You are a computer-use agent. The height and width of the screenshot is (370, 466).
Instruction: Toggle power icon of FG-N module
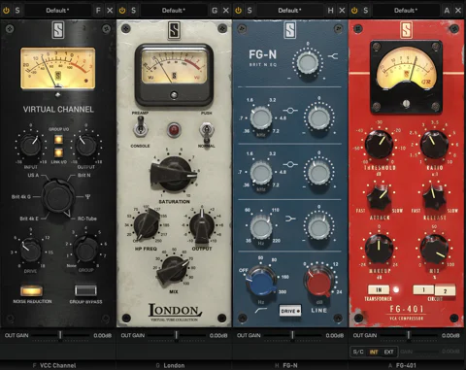(238, 11)
